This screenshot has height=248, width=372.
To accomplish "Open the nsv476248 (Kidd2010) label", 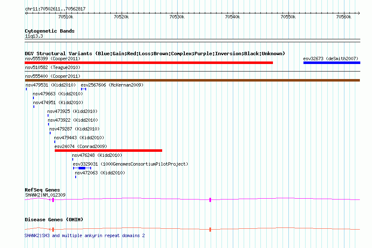I will click(x=97, y=155).
